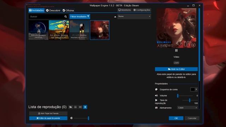Open the Monitores settings
226x127 pixels.
click(125, 10)
